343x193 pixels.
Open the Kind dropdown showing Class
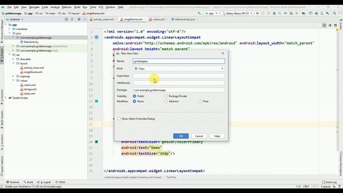click(x=178, y=69)
